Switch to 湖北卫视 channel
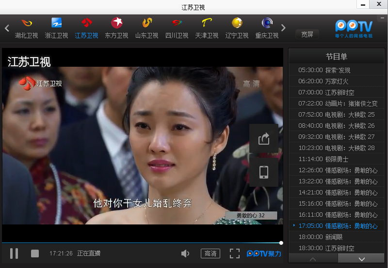The height and width of the screenshot is (268, 388). [26, 29]
